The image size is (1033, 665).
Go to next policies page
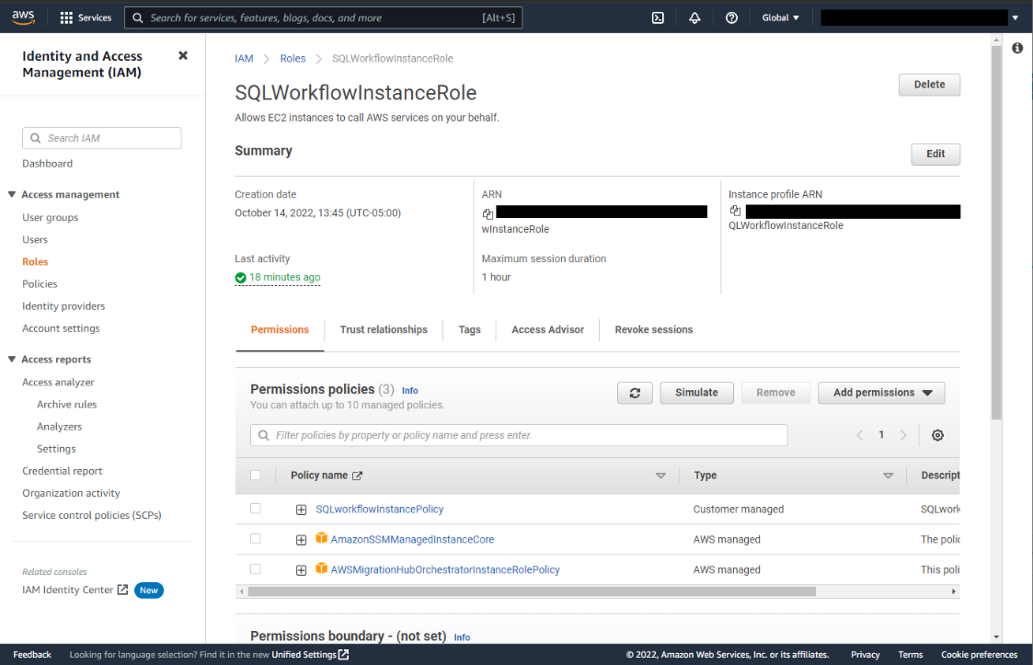tap(903, 435)
